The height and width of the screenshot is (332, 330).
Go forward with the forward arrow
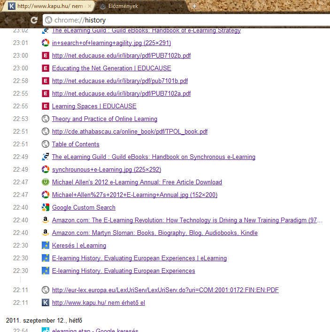pyautogui.click(x=21, y=20)
